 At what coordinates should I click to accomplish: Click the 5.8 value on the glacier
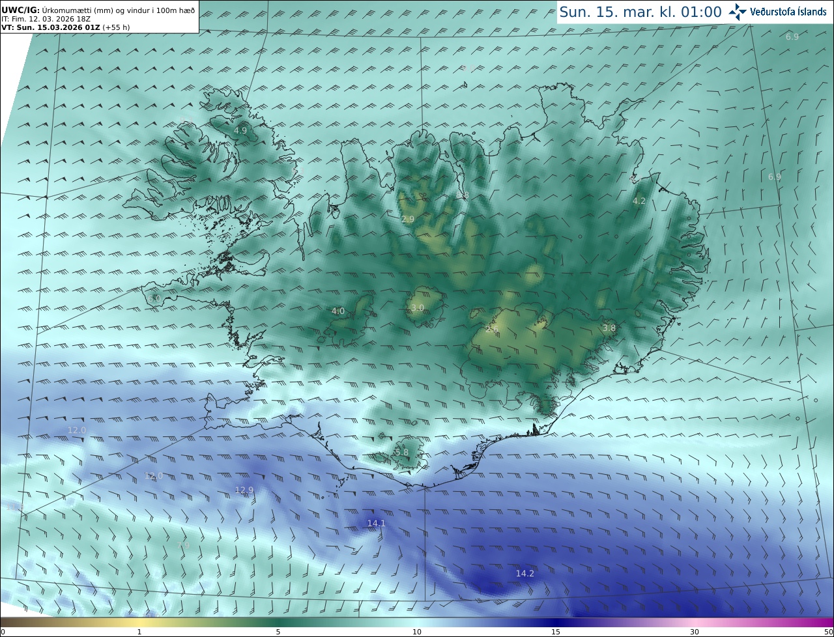coord(402,452)
